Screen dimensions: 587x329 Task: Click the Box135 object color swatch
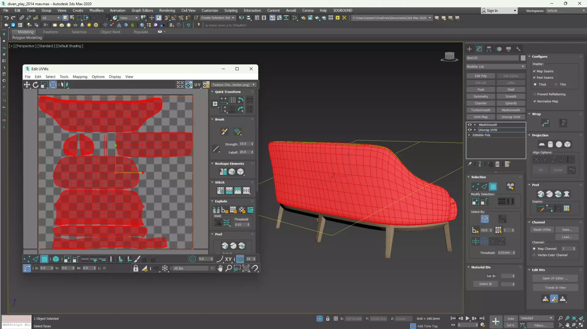[x=523, y=58]
